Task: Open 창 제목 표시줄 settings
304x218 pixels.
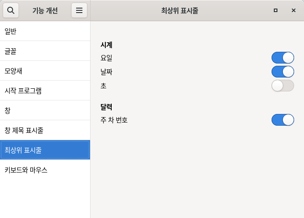Action: (x=45, y=130)
